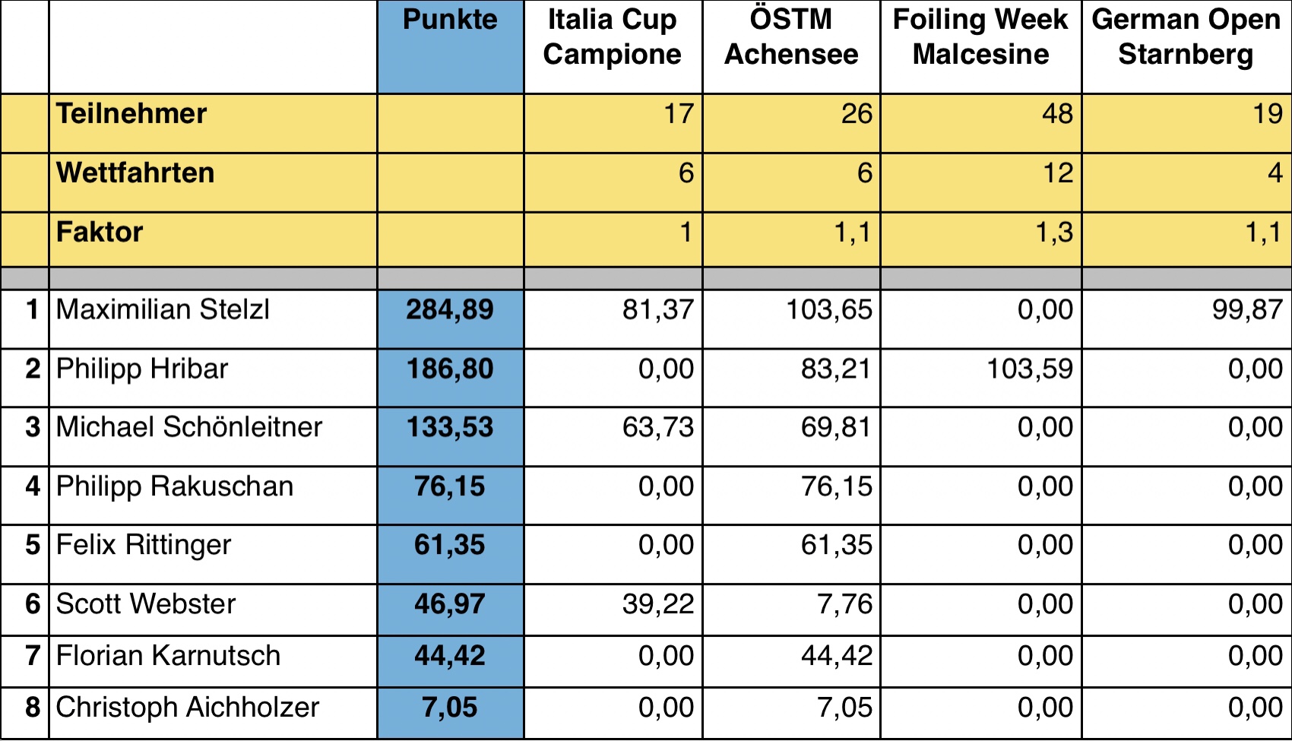Image resolution: width=1292 pixels, height=741 pixels.
Task: Click the total points cell 284,89
Action: [450, 319]
